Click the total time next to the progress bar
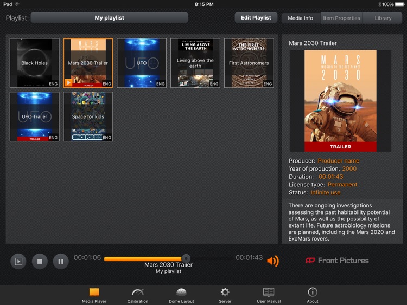This screenshot has height=305, width=407. [x=249, y=257]
